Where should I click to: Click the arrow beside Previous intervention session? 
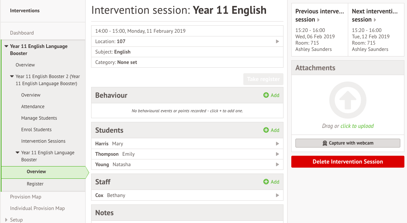tap(318, 20)
